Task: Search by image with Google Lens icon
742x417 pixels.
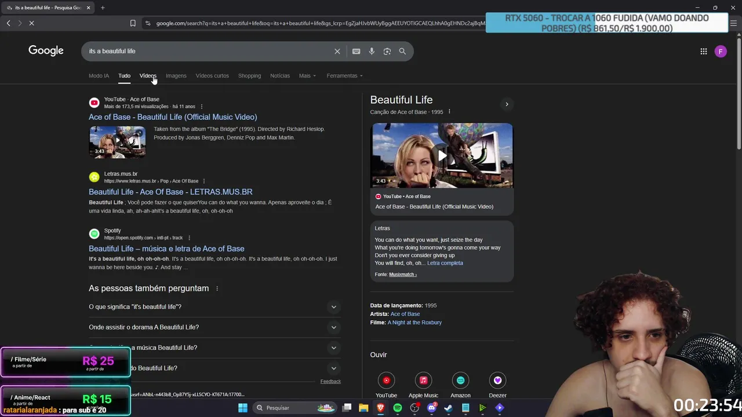Action: click(387, 51)
